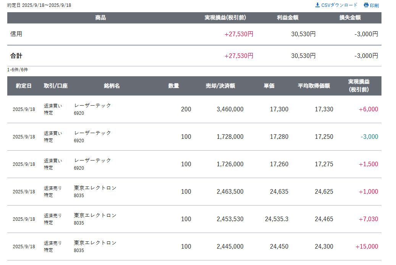Screen dimensions: 396x265
Task: Open the CSVダウンロード link
Action: tap(339, 5)
